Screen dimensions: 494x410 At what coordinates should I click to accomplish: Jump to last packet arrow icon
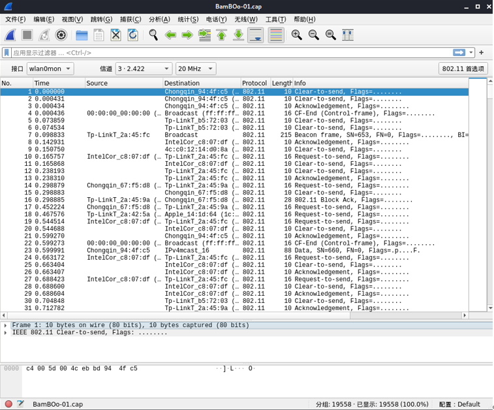(238, 35)
